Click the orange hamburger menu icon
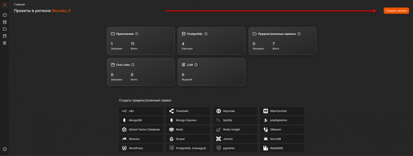This screenshot has height=156, width=413. [x=5, y=5]
